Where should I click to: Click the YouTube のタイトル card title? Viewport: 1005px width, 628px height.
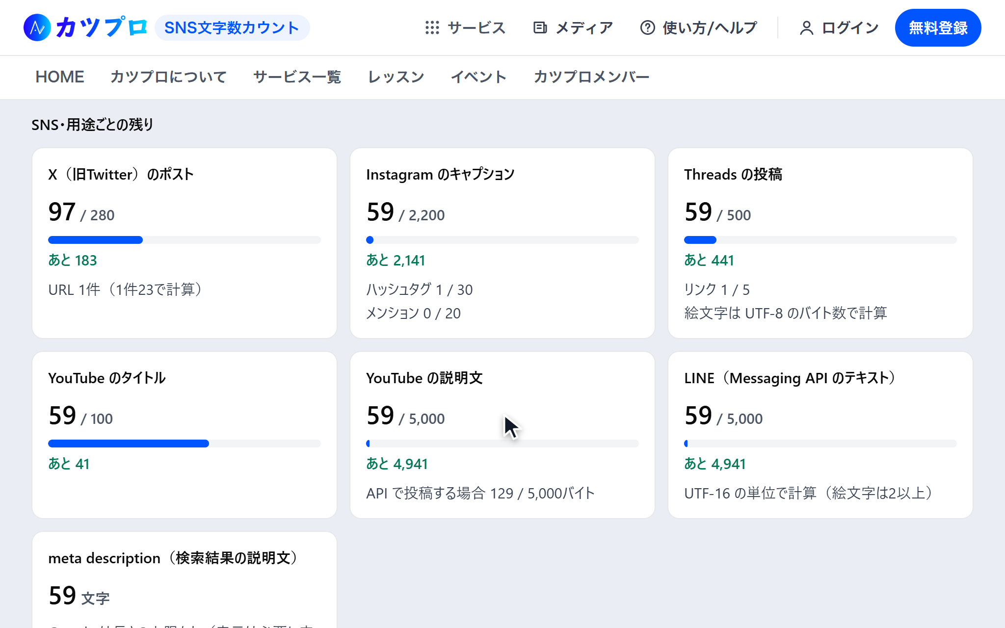click(x=107, y=378)
